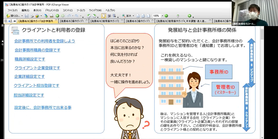Expand toolbar options after Text select tool

(118, 17)
